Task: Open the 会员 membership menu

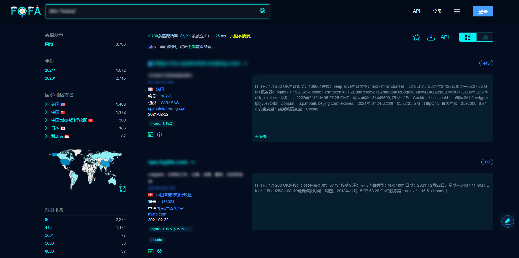Action: pos(437,11)
